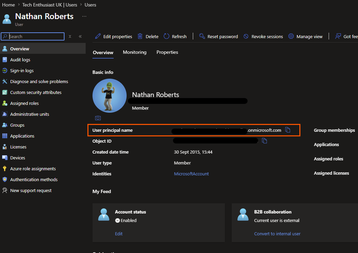Image resolution: width=358 pixels, height=253 pixels.
Task: Click the Audit logs icon in sidebar
Action: click(x=4, y=60)
